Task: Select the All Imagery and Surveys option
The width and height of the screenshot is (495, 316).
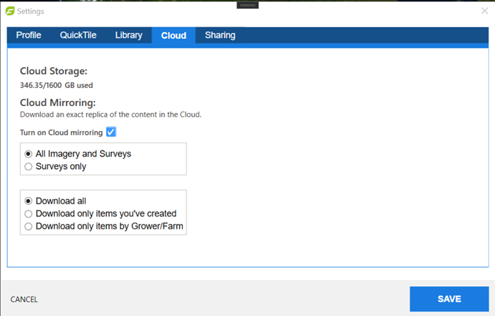Action: pos(28,154)
